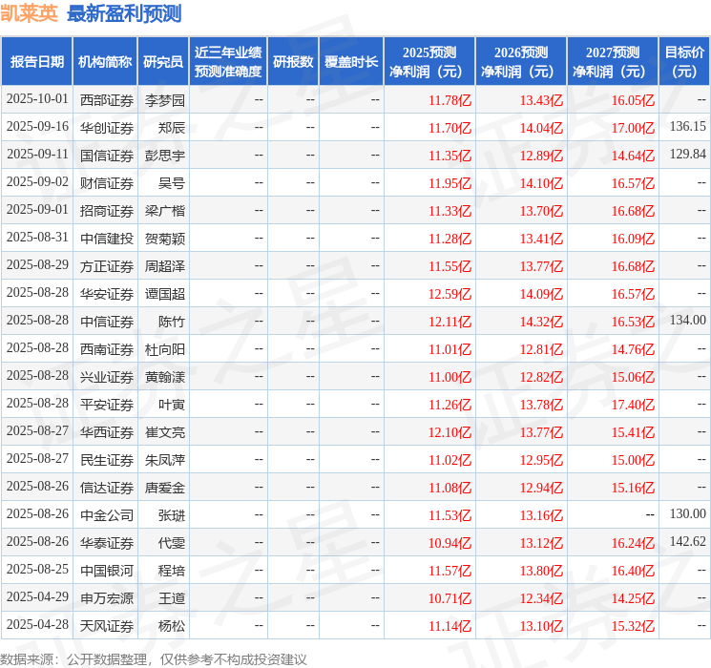Click analyst name 彭思宇
The image size is (711, 668).
coord(165,156)
